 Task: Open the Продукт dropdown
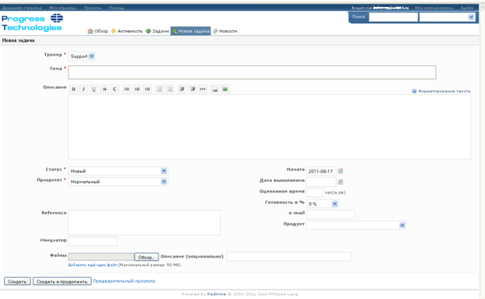356,225
